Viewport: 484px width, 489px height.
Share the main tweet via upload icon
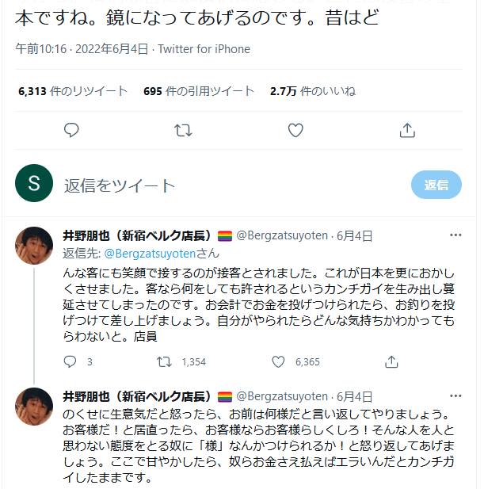pos(407,130)
